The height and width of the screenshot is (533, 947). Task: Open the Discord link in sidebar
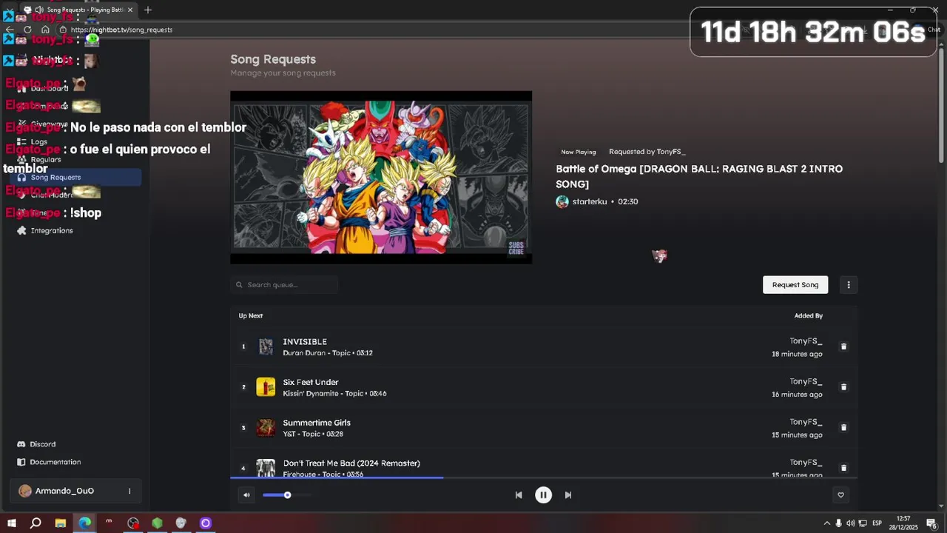pyautogui.click(x=43, y=444)
